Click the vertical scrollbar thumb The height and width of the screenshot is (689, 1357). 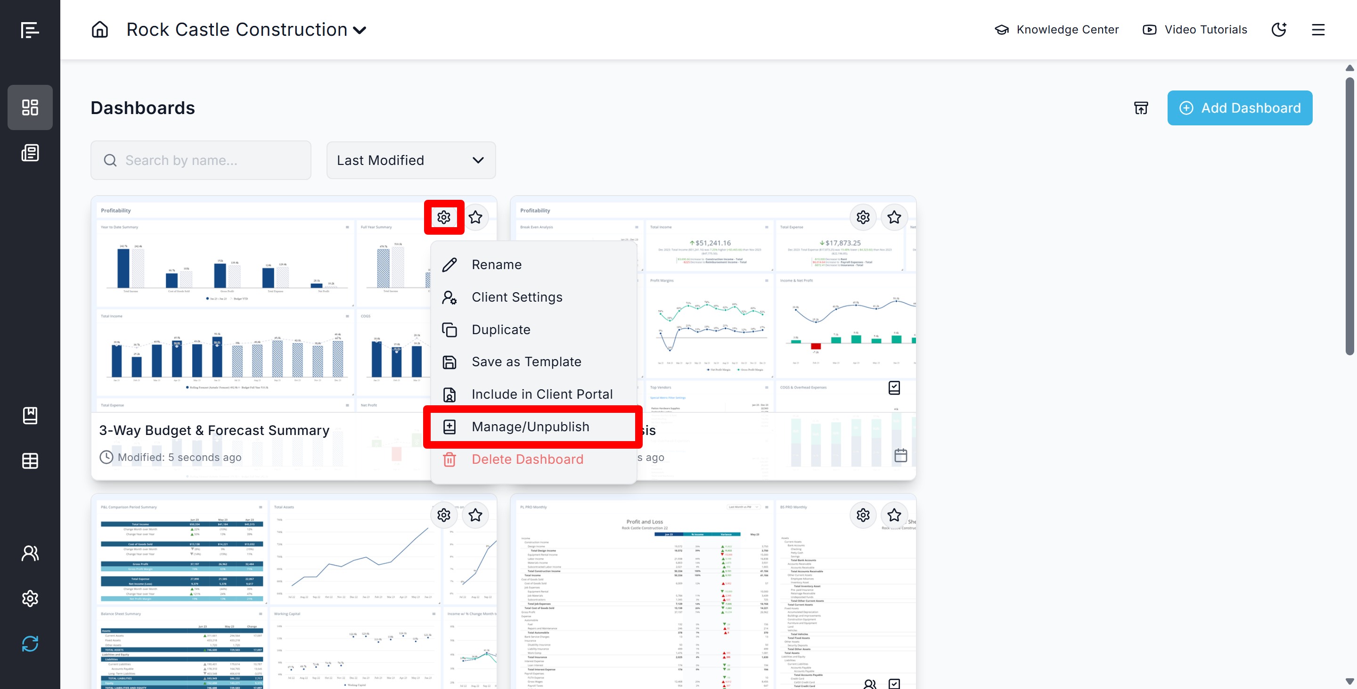(x=1349, y=216)
